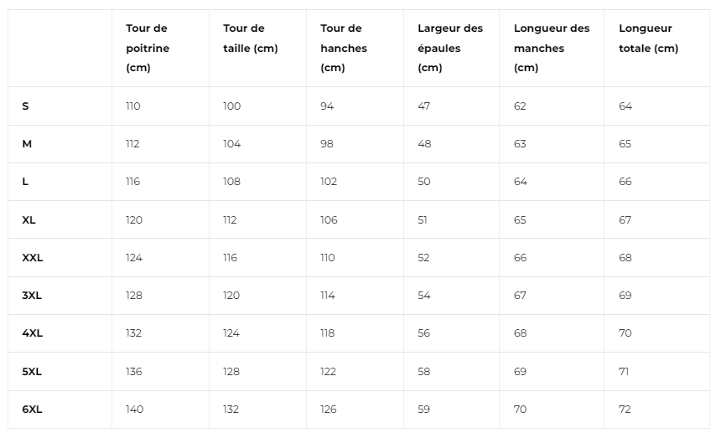Click the Longueur totale column header

[x=648, y=39]
